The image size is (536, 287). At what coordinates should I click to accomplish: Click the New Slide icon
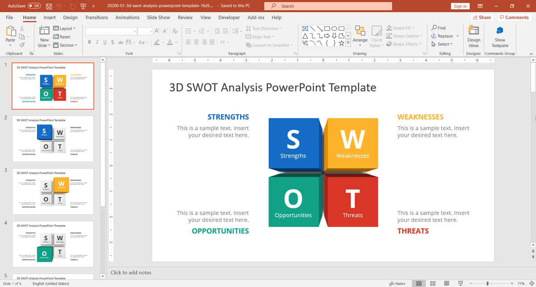44,30
